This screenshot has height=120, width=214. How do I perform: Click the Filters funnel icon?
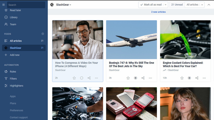tap(6, 79)
